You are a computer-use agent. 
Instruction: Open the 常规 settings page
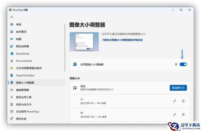pos(36,24)
